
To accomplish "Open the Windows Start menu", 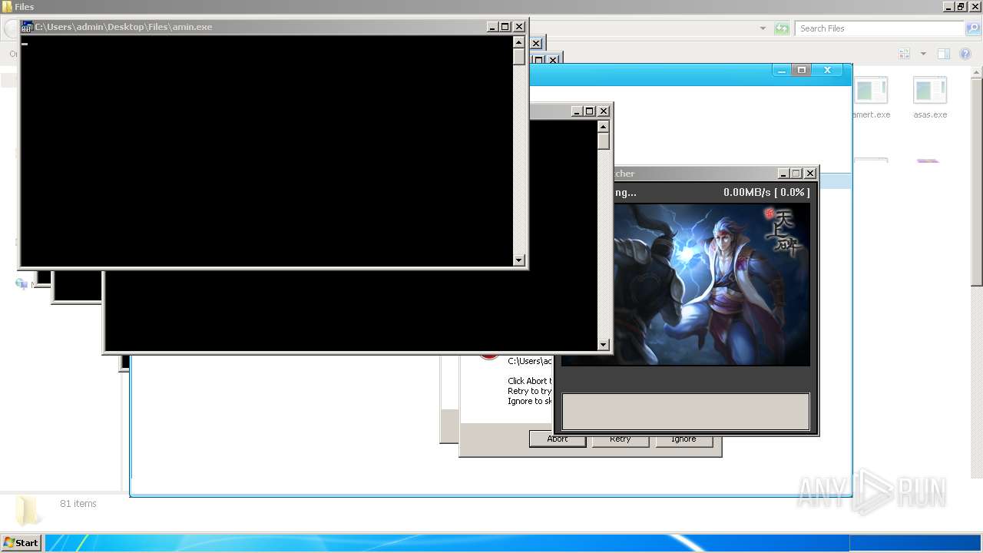I will point(21,543).
